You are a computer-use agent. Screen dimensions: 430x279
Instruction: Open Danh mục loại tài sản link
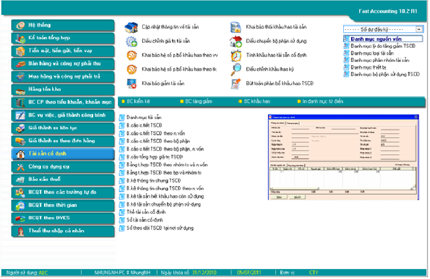[372, 53]
